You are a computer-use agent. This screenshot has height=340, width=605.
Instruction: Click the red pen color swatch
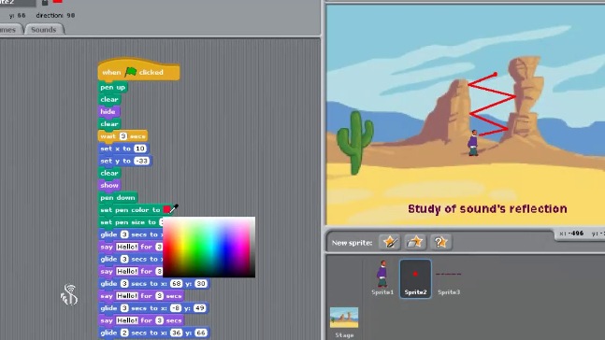[166, 210]
